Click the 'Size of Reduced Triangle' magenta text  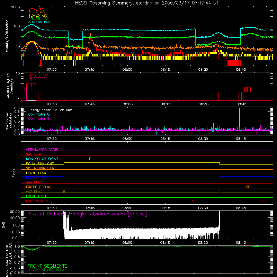coord(88,214)
